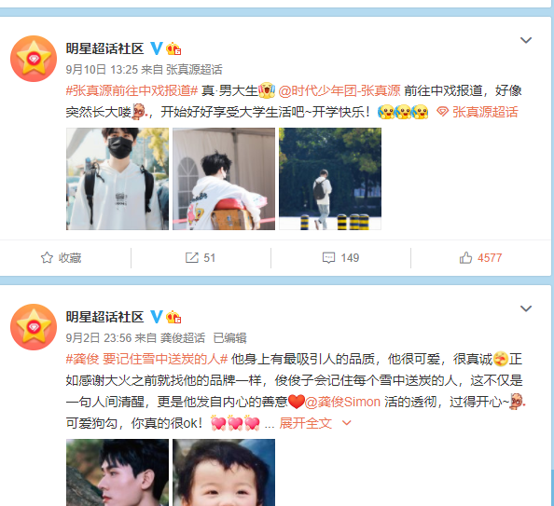Open the SpongeBob hoodie back-view photo
The width and height of the screenshot is (554, 506).
(224, 179)
